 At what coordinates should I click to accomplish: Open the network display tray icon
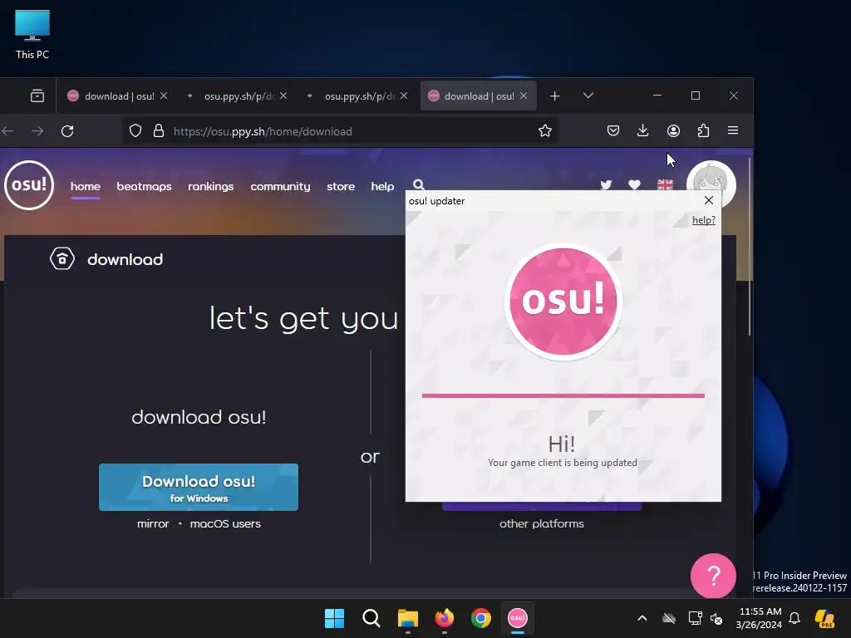pos(695,618)
